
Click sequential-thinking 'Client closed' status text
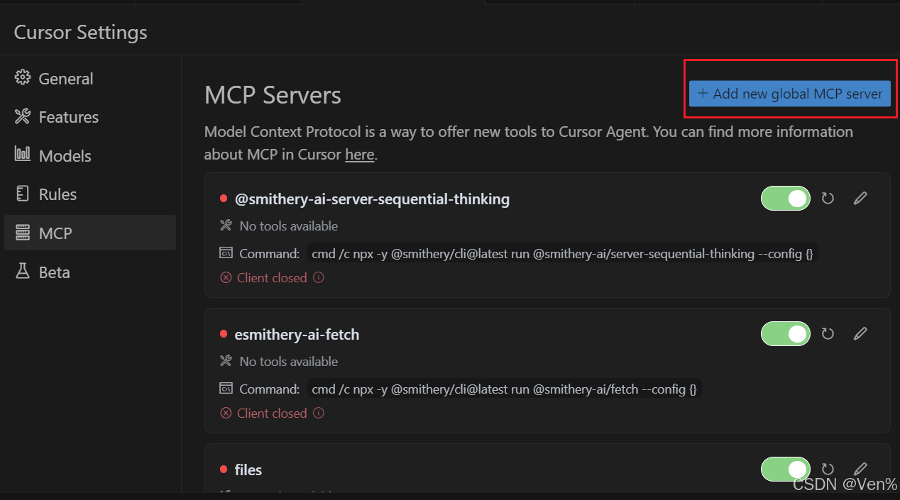point(272,278)
